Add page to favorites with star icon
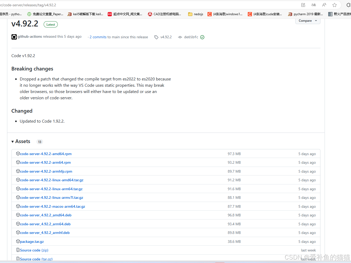 click(335, 5)
